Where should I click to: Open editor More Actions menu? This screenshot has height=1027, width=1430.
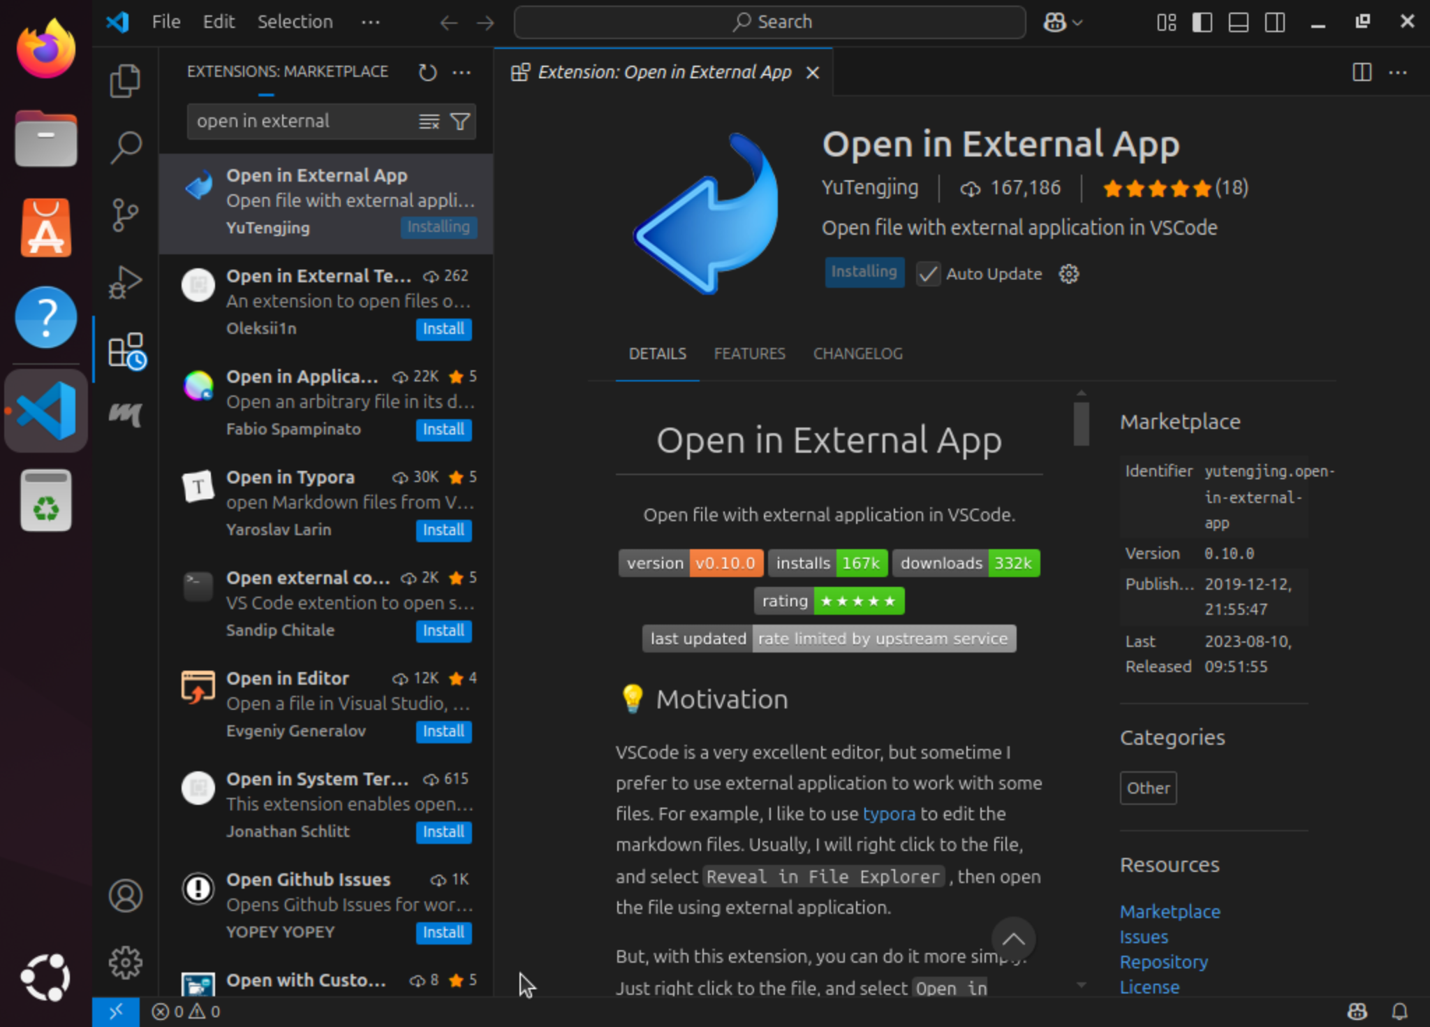tap(1398, 72)
